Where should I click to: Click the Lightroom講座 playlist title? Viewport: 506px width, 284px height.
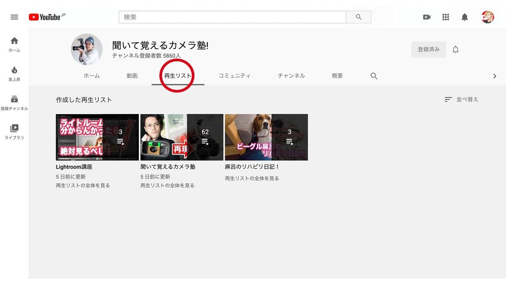coord(74,167)
